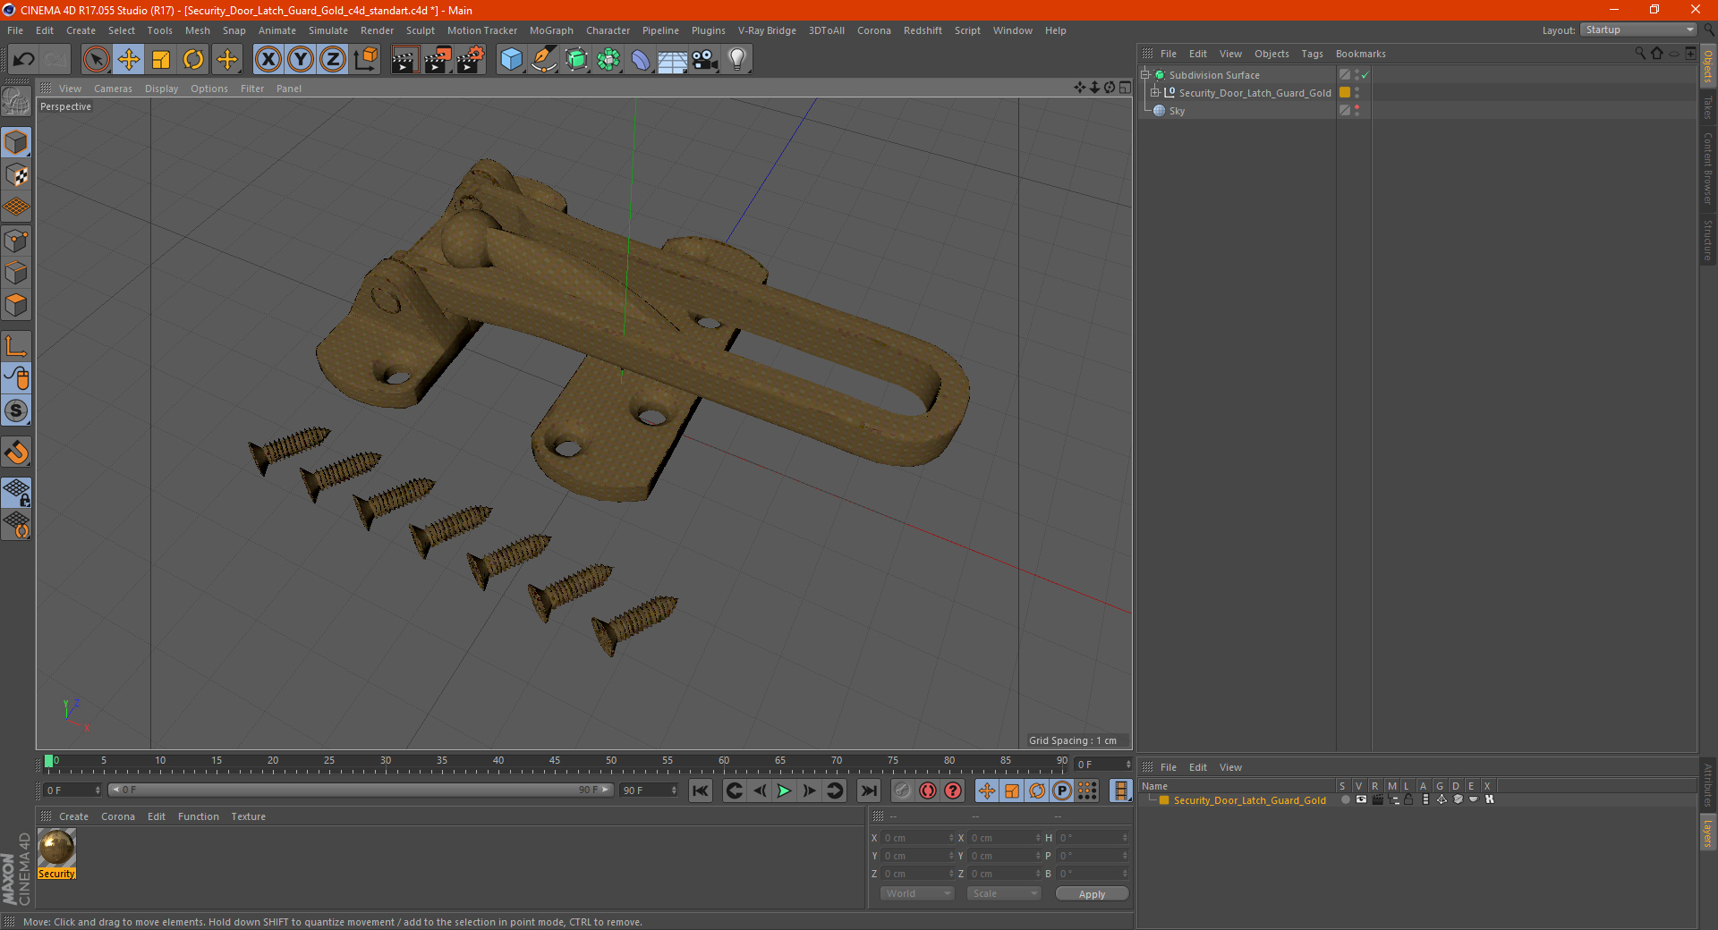Click the Make Editable icon
The image size is (1718, 930).
[x=16, y=102]
